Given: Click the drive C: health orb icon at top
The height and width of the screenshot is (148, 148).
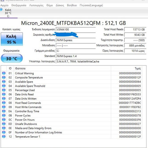Looking at the screenshot, I should point(1,9).
